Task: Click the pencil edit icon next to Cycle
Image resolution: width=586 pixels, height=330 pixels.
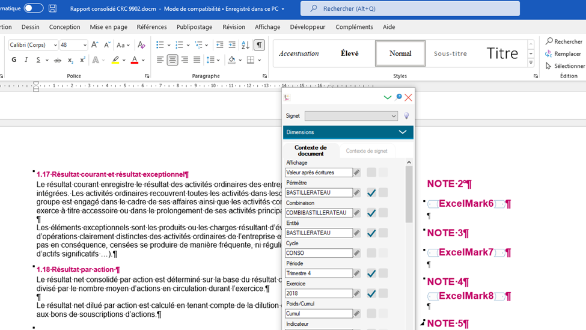Action: (x=357, y=253)
